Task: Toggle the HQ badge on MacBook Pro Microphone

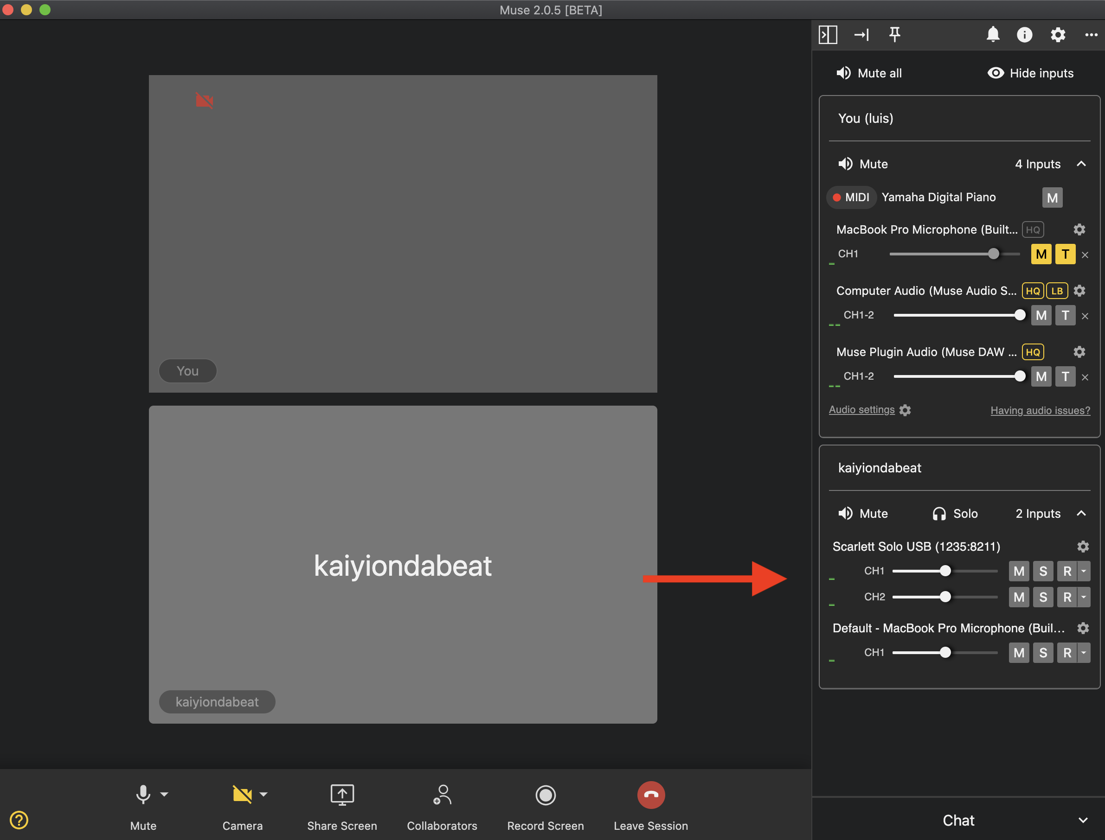Action: coord(1033,229)
